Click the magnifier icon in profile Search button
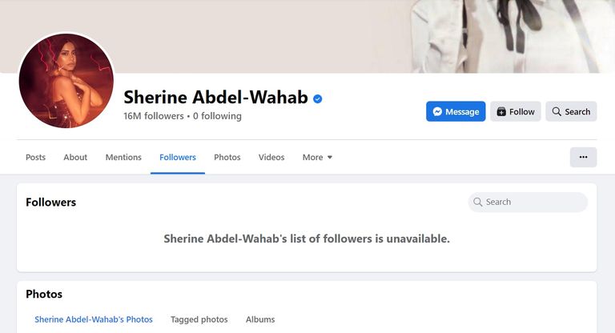The image size is (615, 333). 557,112
